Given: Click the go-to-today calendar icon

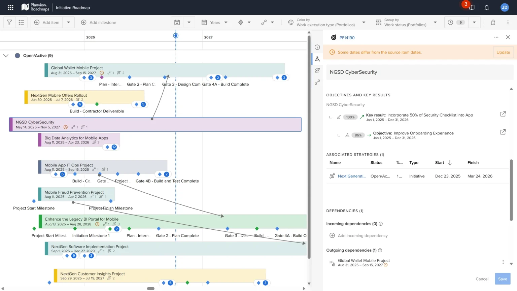Looking at the screenshot, I should point(177,23).
